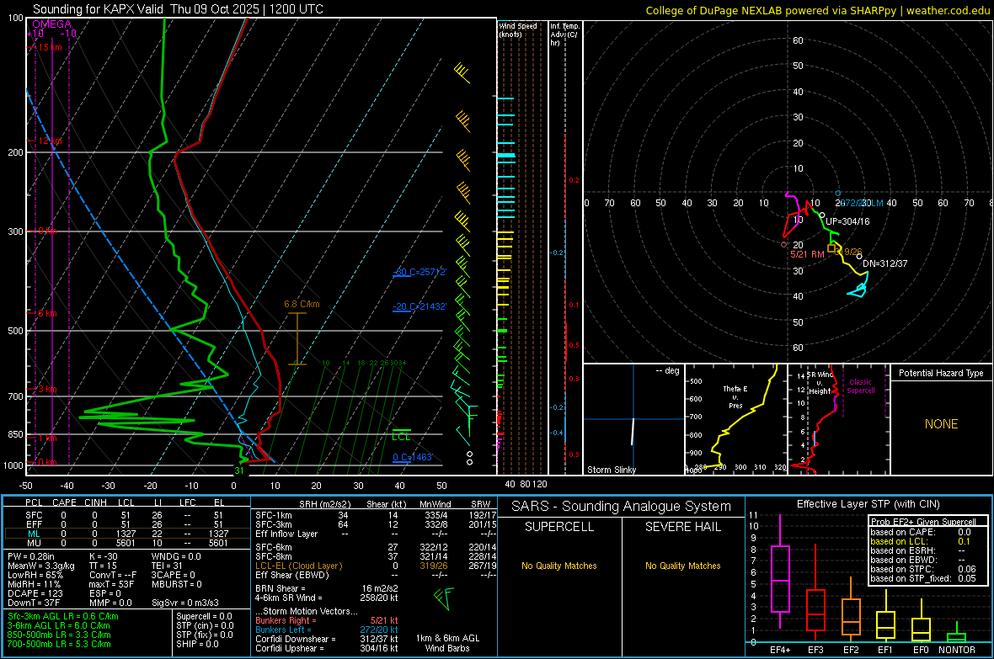Screen dimensions: 994x659
Task: Click the green 1km & 6km wind barb icon
Action: (444, 598)
